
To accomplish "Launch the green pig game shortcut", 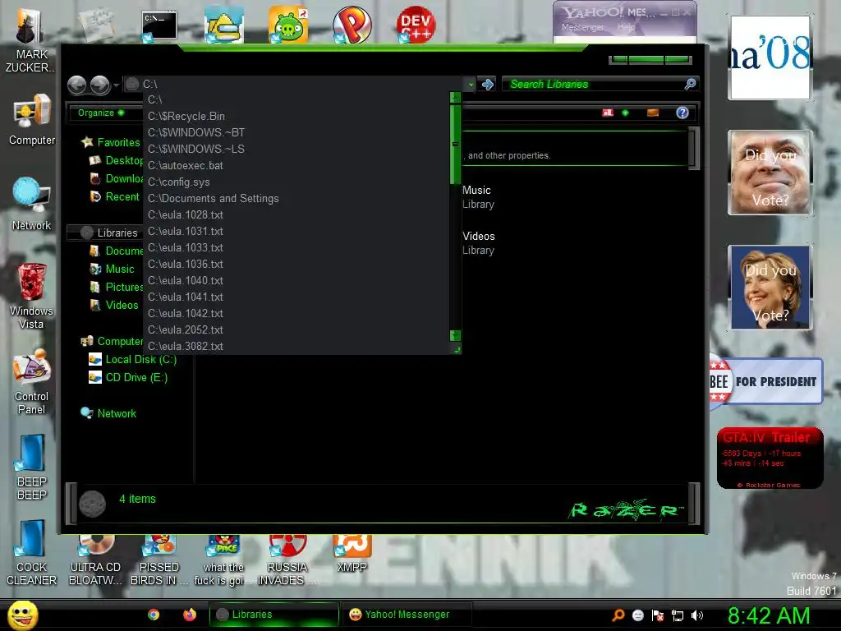I will point(288,24).
